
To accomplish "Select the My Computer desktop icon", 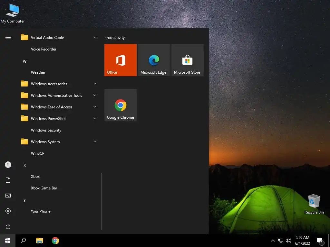I will (13, 13).
